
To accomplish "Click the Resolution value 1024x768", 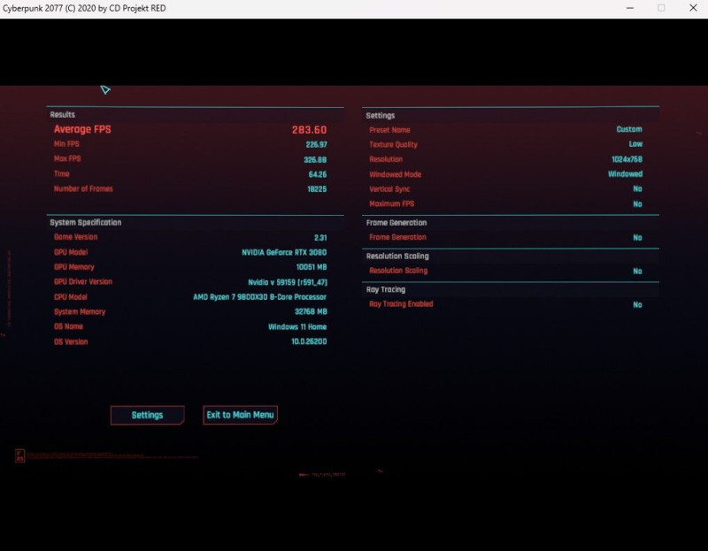I will coord(627,159).
